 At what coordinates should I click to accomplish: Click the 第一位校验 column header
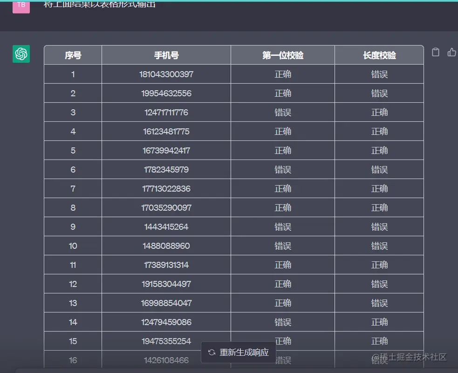[x=283, y=55]
